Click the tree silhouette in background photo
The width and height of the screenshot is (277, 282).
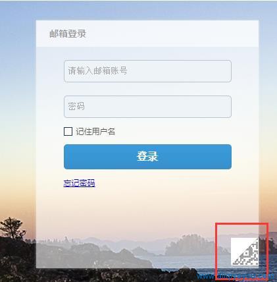click(12, 228)
